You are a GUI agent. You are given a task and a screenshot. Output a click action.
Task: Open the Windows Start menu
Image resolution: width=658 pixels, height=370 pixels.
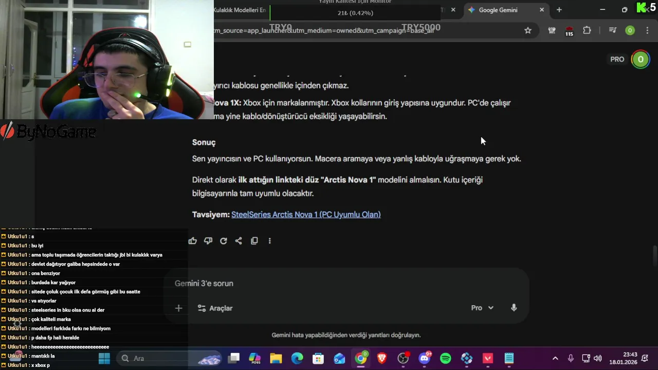[x=104, y=358]
